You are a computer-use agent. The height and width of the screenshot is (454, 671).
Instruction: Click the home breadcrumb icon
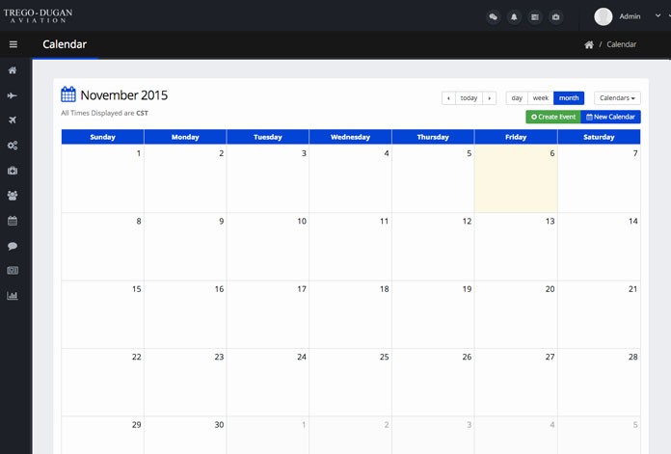[589, 44]
